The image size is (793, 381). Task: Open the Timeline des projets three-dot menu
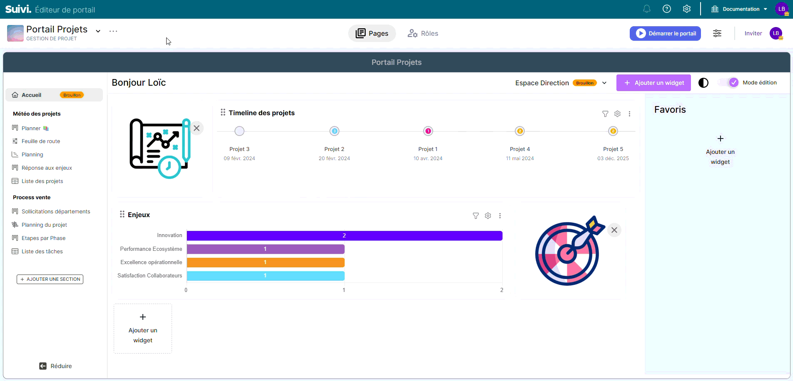pos(629,114)
